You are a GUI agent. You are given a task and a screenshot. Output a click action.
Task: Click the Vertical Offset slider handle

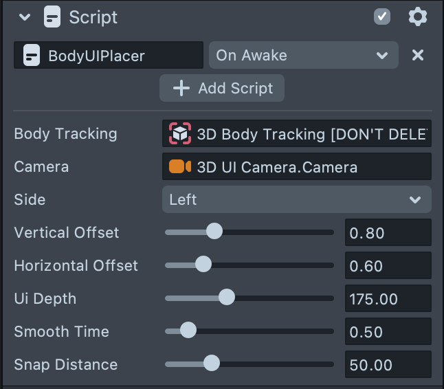pyautogui.click(x=214, y=232)
